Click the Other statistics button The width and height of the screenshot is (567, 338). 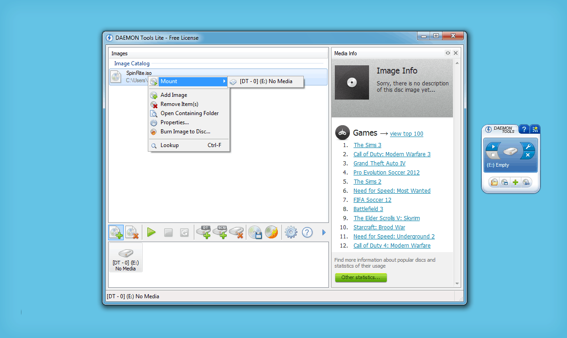(x=361, y=277)
